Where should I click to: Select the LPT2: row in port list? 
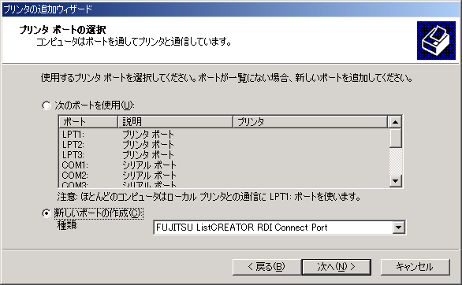(x=224, y=145)
